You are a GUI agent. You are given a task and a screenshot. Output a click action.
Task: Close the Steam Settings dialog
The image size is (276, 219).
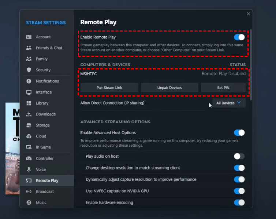[x=248, y=14]
